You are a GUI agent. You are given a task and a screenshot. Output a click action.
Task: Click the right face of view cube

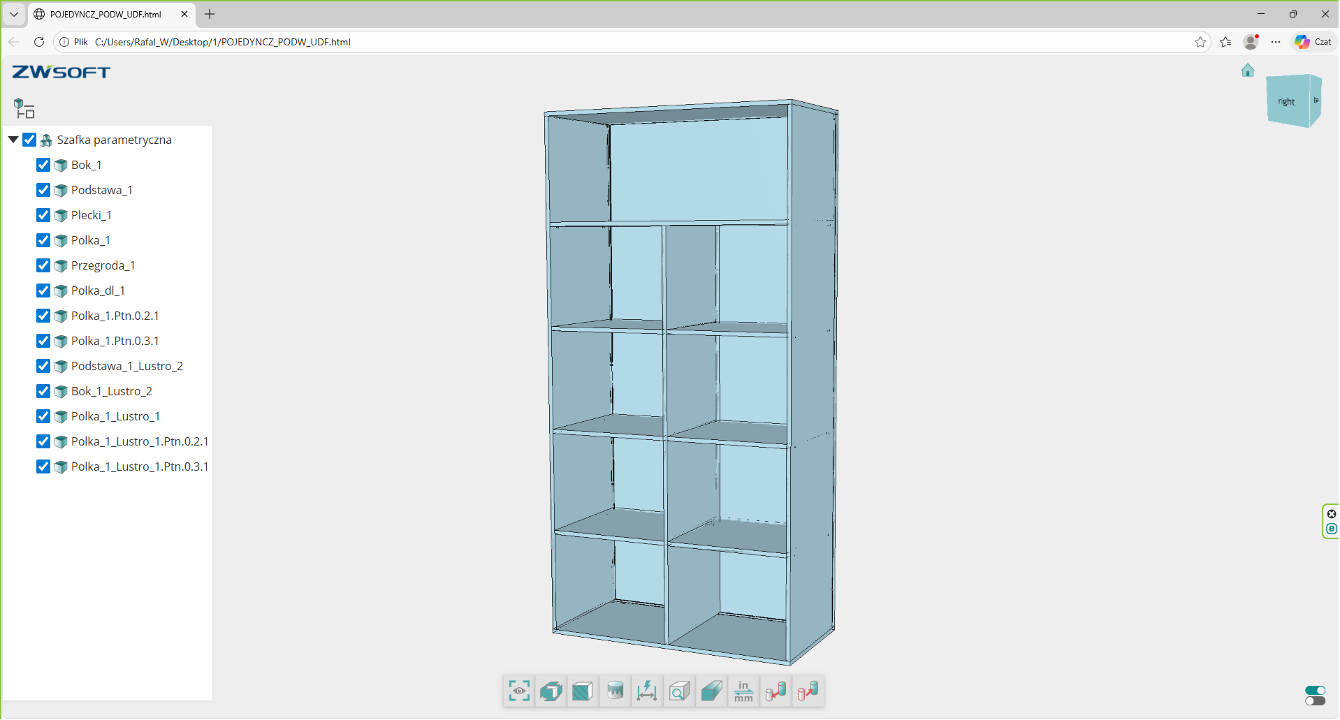tap(1287, 102)
